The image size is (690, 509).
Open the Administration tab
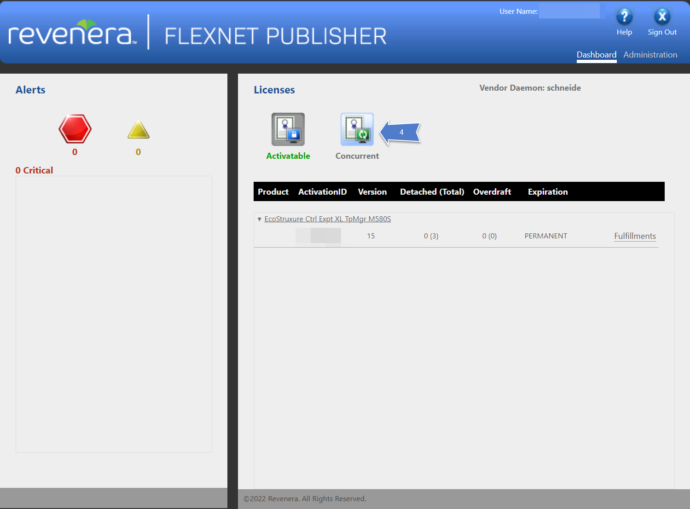pos(650,55)
